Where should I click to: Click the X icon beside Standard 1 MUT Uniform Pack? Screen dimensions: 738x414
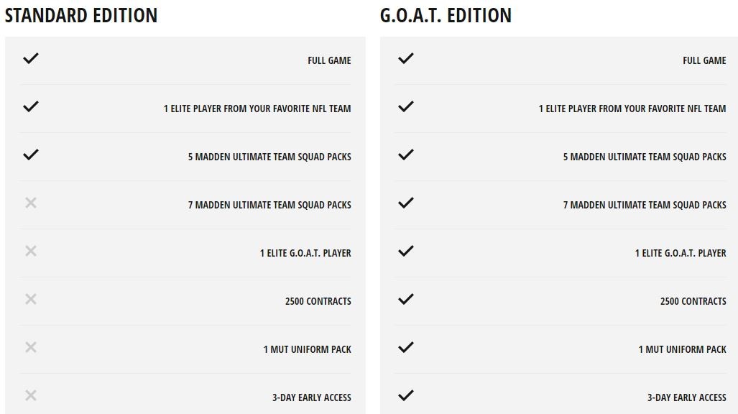click(31, 347)
